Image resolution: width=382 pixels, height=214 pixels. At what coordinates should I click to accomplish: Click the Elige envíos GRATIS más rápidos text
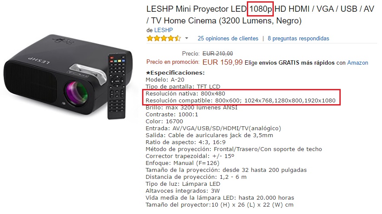point(289,63)
